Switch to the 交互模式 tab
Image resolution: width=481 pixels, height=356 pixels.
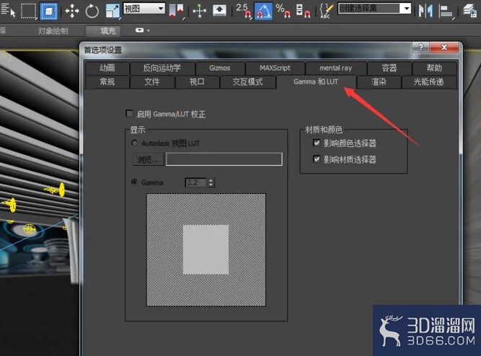click(x=247, y=82)
